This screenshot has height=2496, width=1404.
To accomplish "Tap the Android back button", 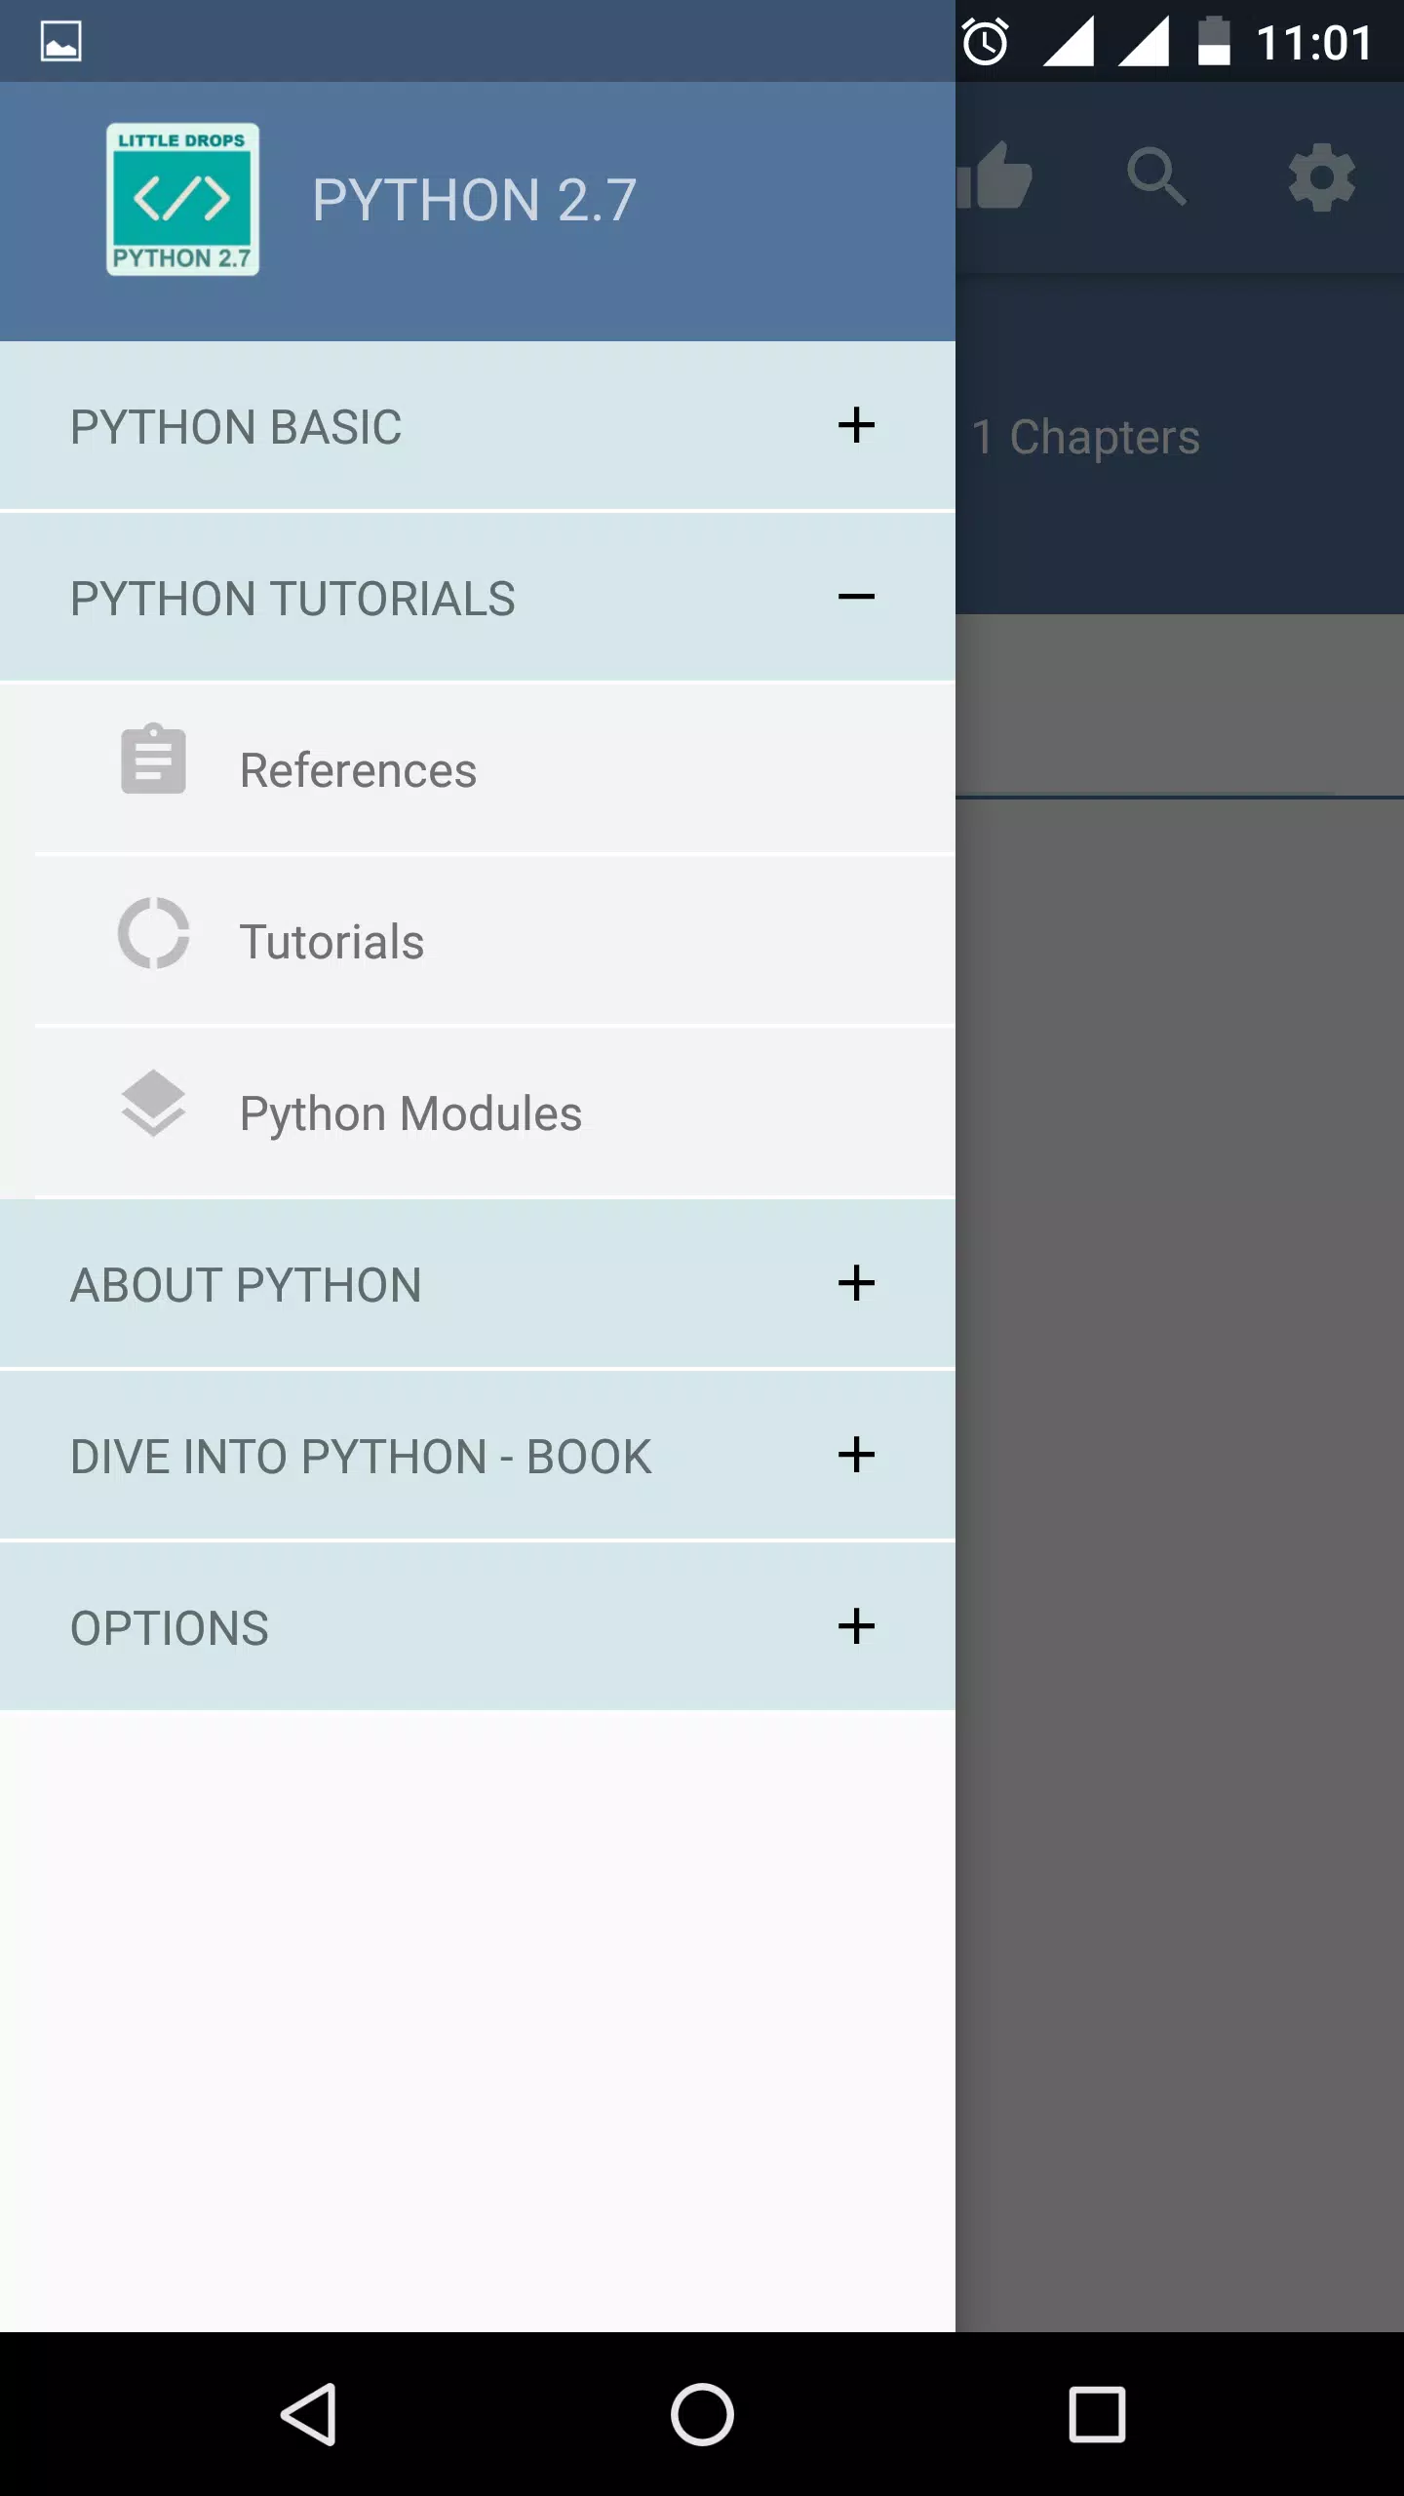I will (x=309, y=2414).
